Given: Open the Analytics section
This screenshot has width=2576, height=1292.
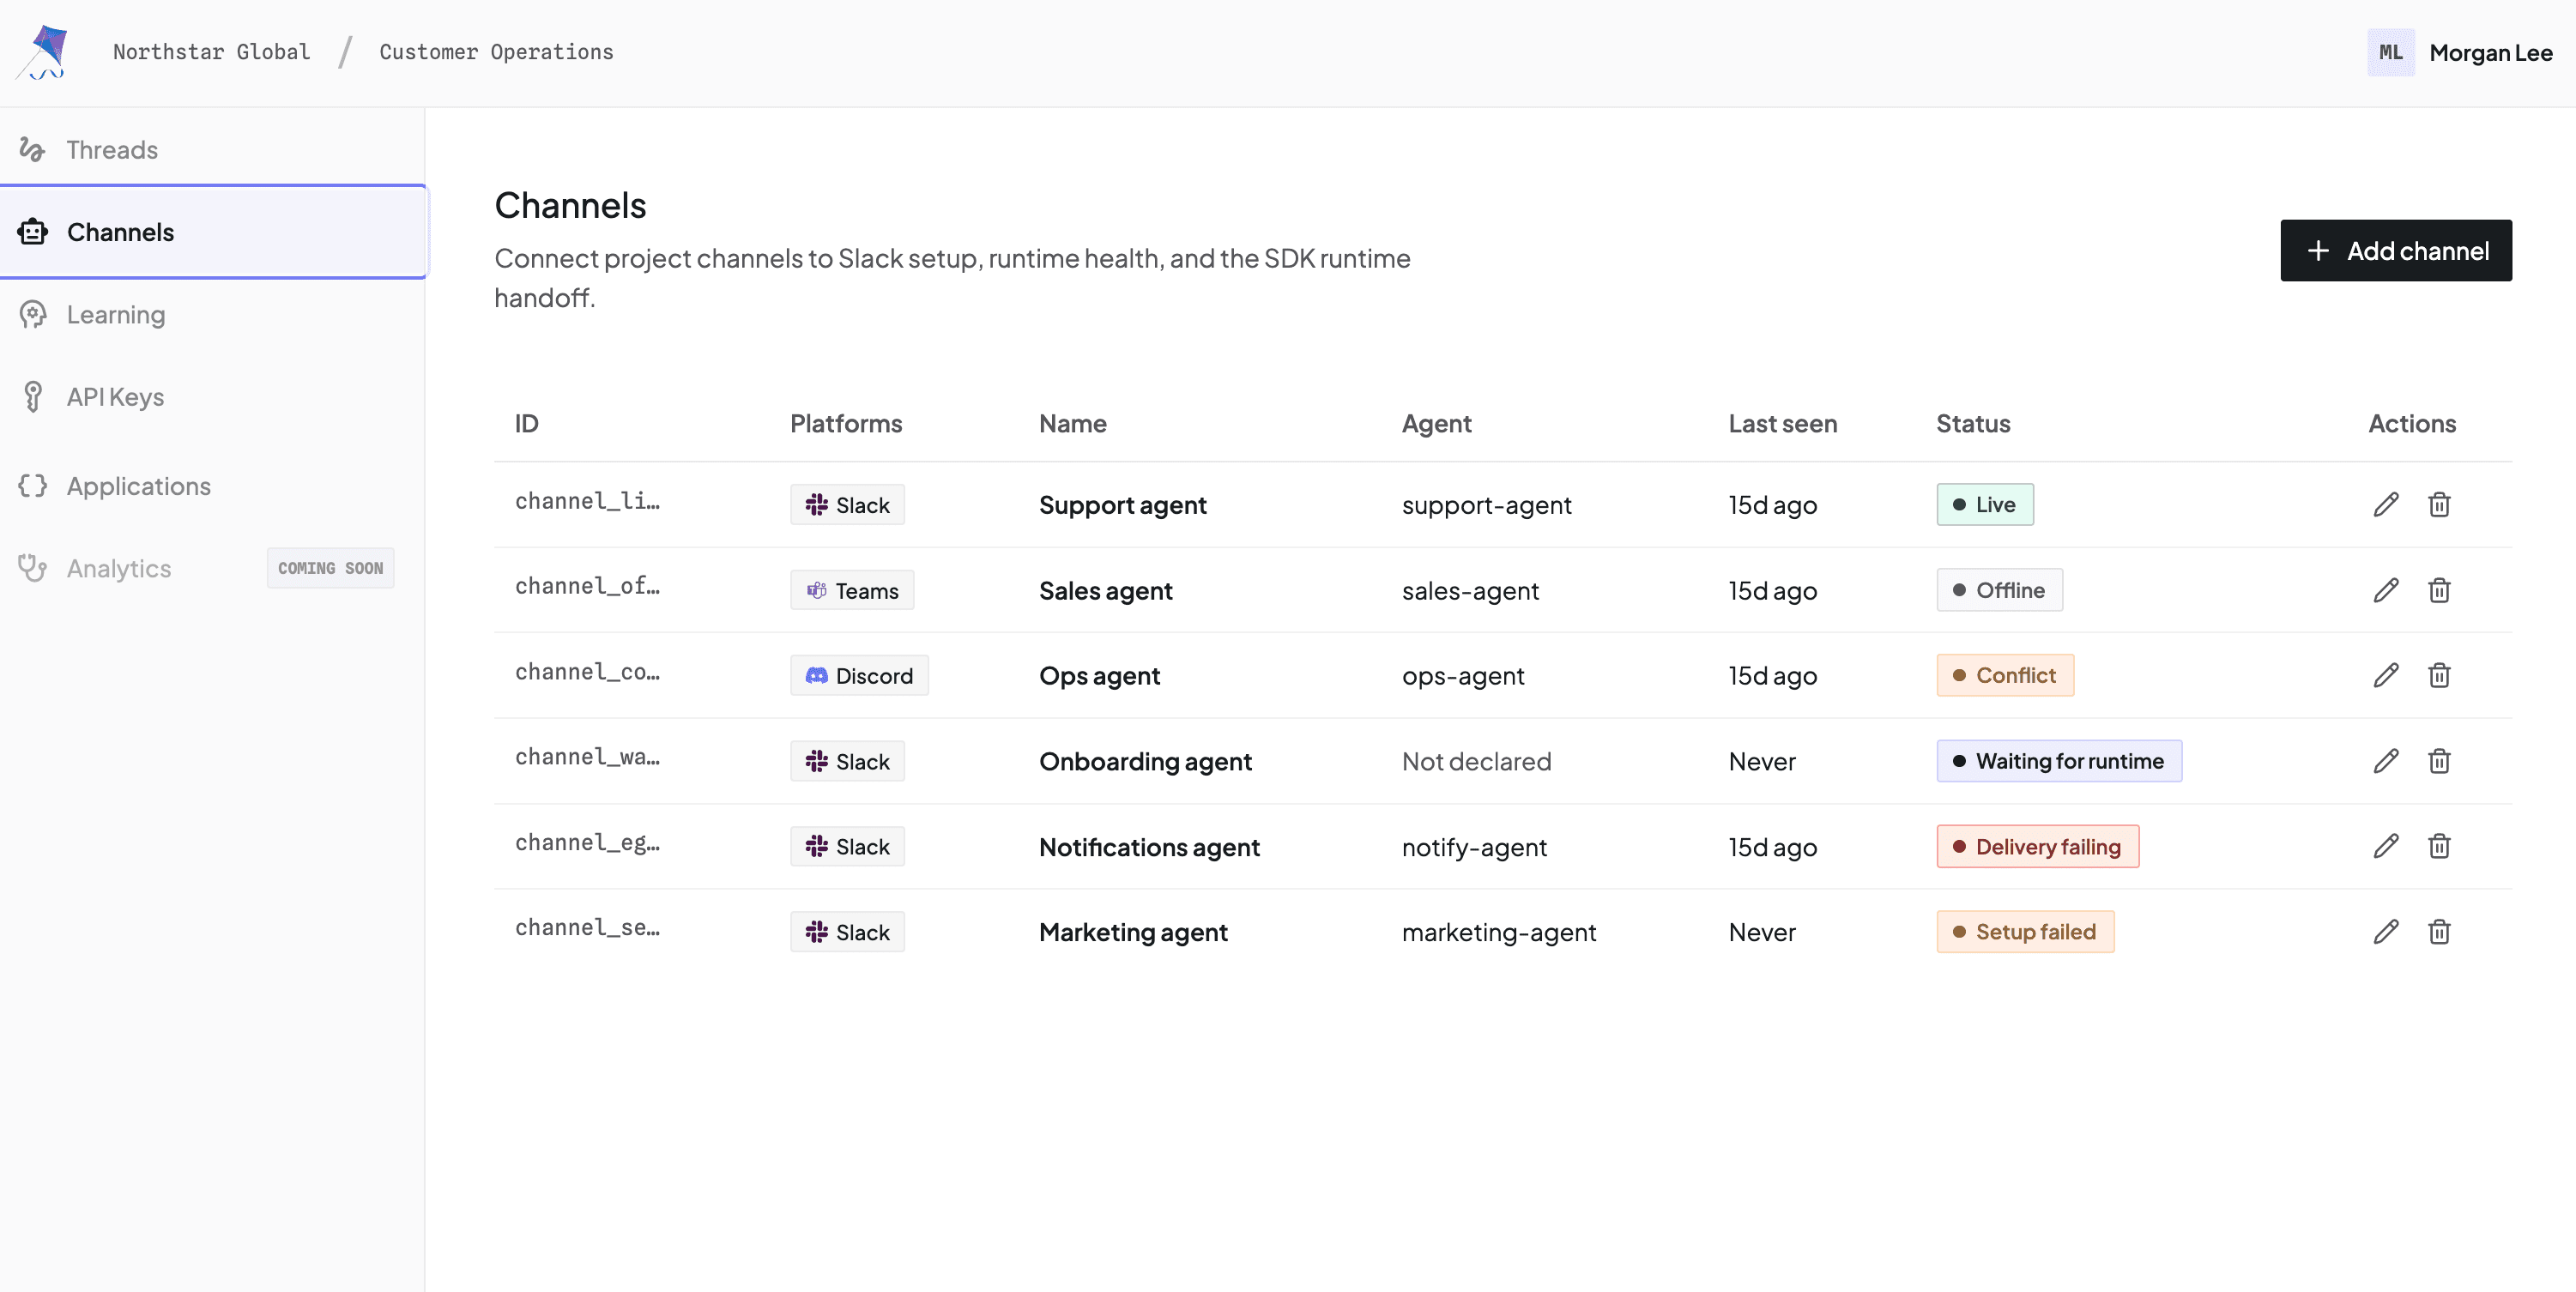Looking at the screenshot, I should click(213, 568).
